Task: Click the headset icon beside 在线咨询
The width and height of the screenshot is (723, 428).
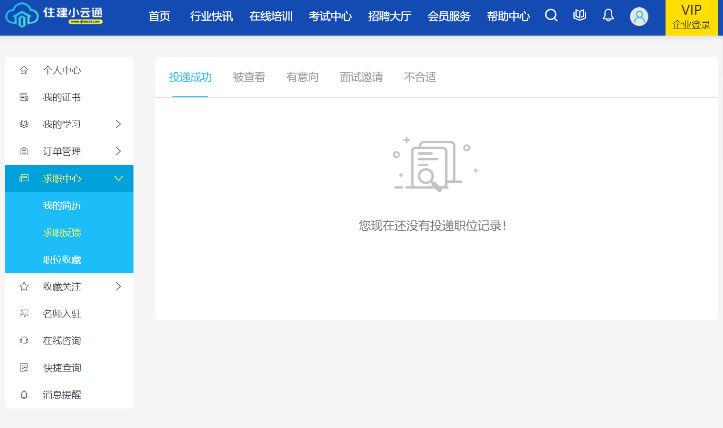Action: pos(24,341)
